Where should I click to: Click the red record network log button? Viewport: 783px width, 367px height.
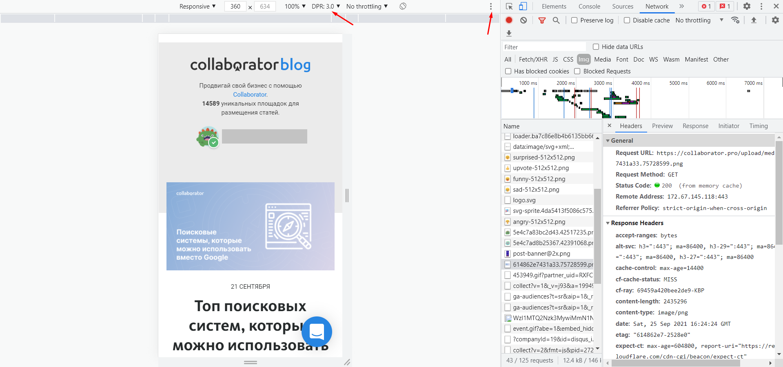coord(509,20)
